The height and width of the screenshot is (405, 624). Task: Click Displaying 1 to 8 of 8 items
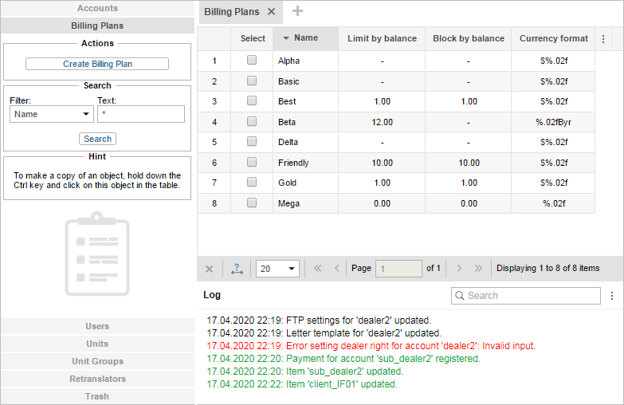click(548, 269)
